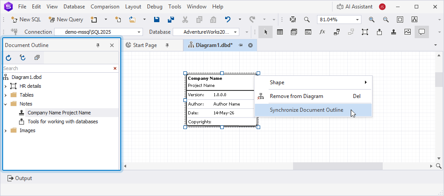The height and width of the screenshot is (196, 444).
Task: Click the Zoom In icon
Action: 372,20
